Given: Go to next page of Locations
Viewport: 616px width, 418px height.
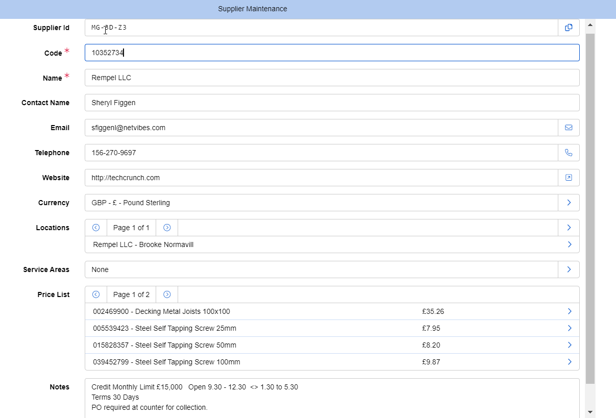Looking at the screenshot, I should tap(167, 228).
